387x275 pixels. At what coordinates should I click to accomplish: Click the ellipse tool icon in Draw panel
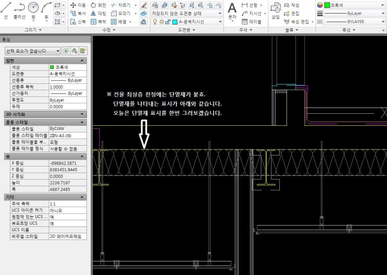click(57, 14)
